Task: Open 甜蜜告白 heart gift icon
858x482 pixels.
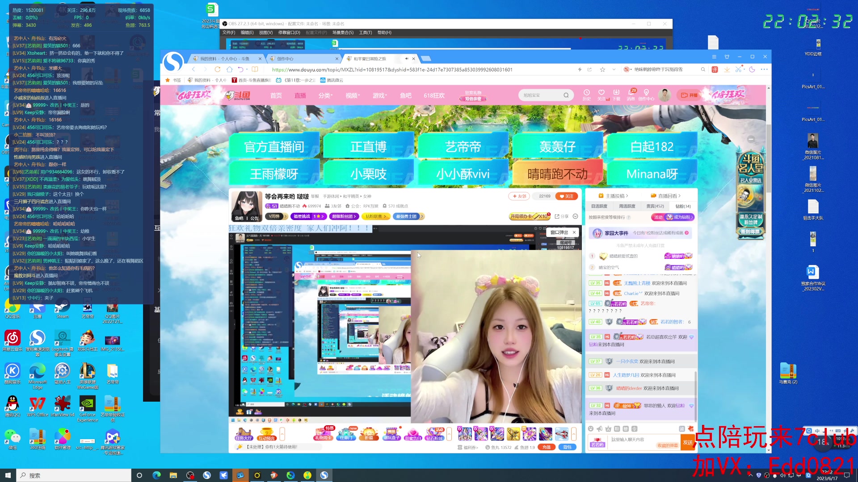Action: (x=413, y=434)
